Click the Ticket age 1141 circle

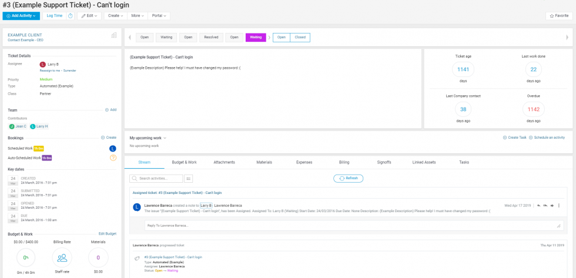(x=463, y=69)
